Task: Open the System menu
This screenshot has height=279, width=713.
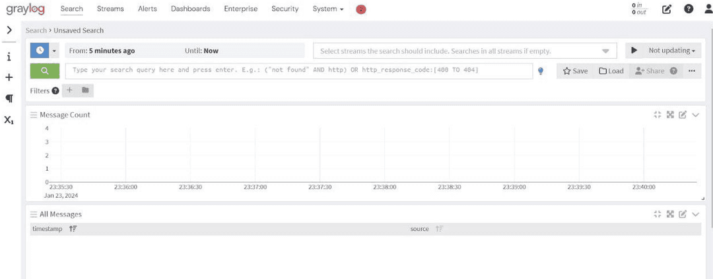Action: pyautogui.click(x=328, y=9)
